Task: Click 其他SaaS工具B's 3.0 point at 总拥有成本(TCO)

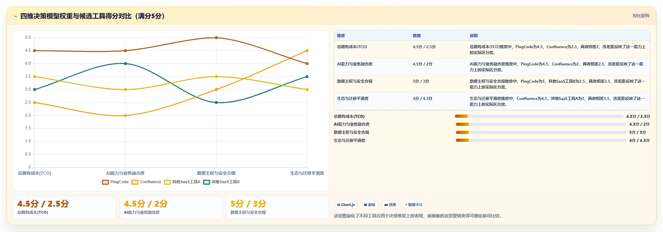Action: click(x=35, y=89)
